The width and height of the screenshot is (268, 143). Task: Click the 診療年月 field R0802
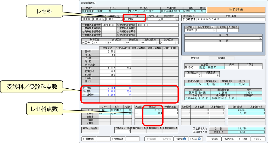pos(87,19)
